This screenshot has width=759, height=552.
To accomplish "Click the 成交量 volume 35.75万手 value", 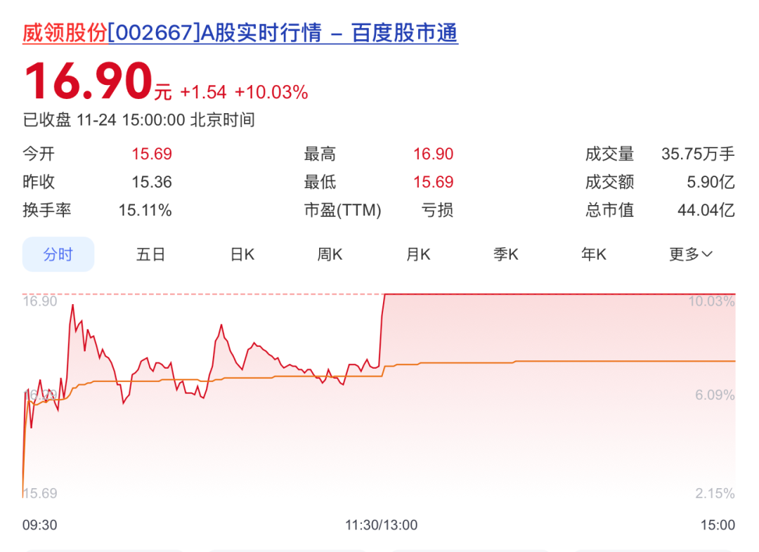I will tap(697, 154).
